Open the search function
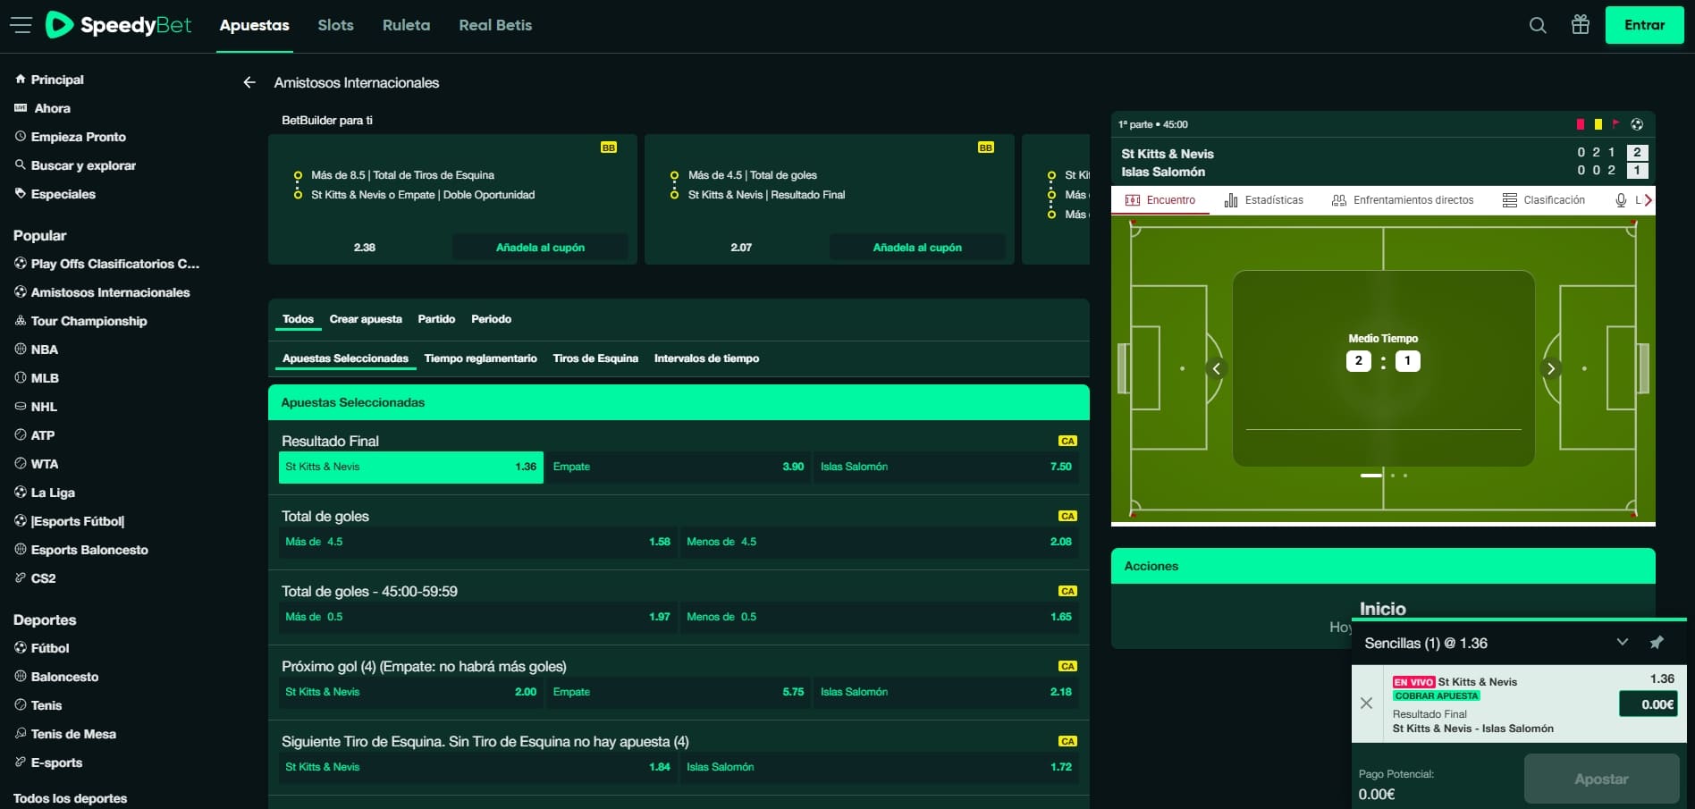The image size is (1695, 809). 1538,25
